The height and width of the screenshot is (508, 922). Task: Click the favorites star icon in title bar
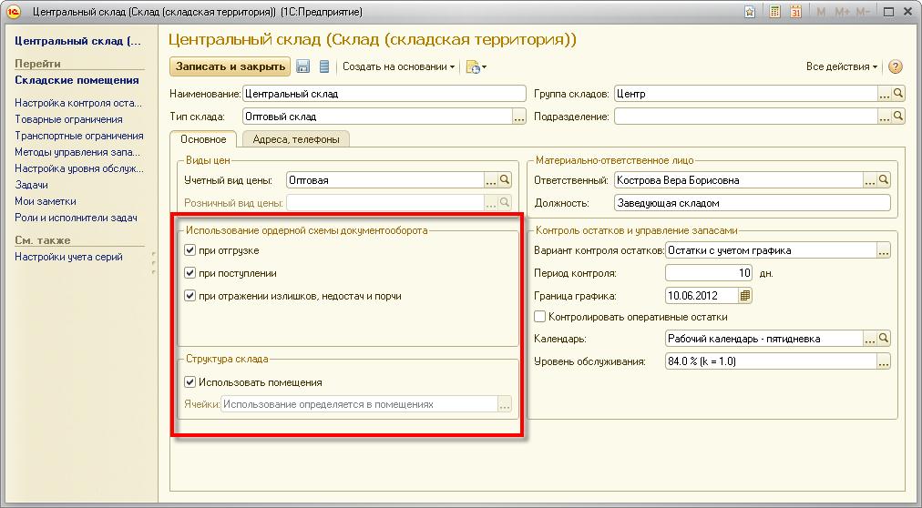pyautogui.click(x=749, y=13)
